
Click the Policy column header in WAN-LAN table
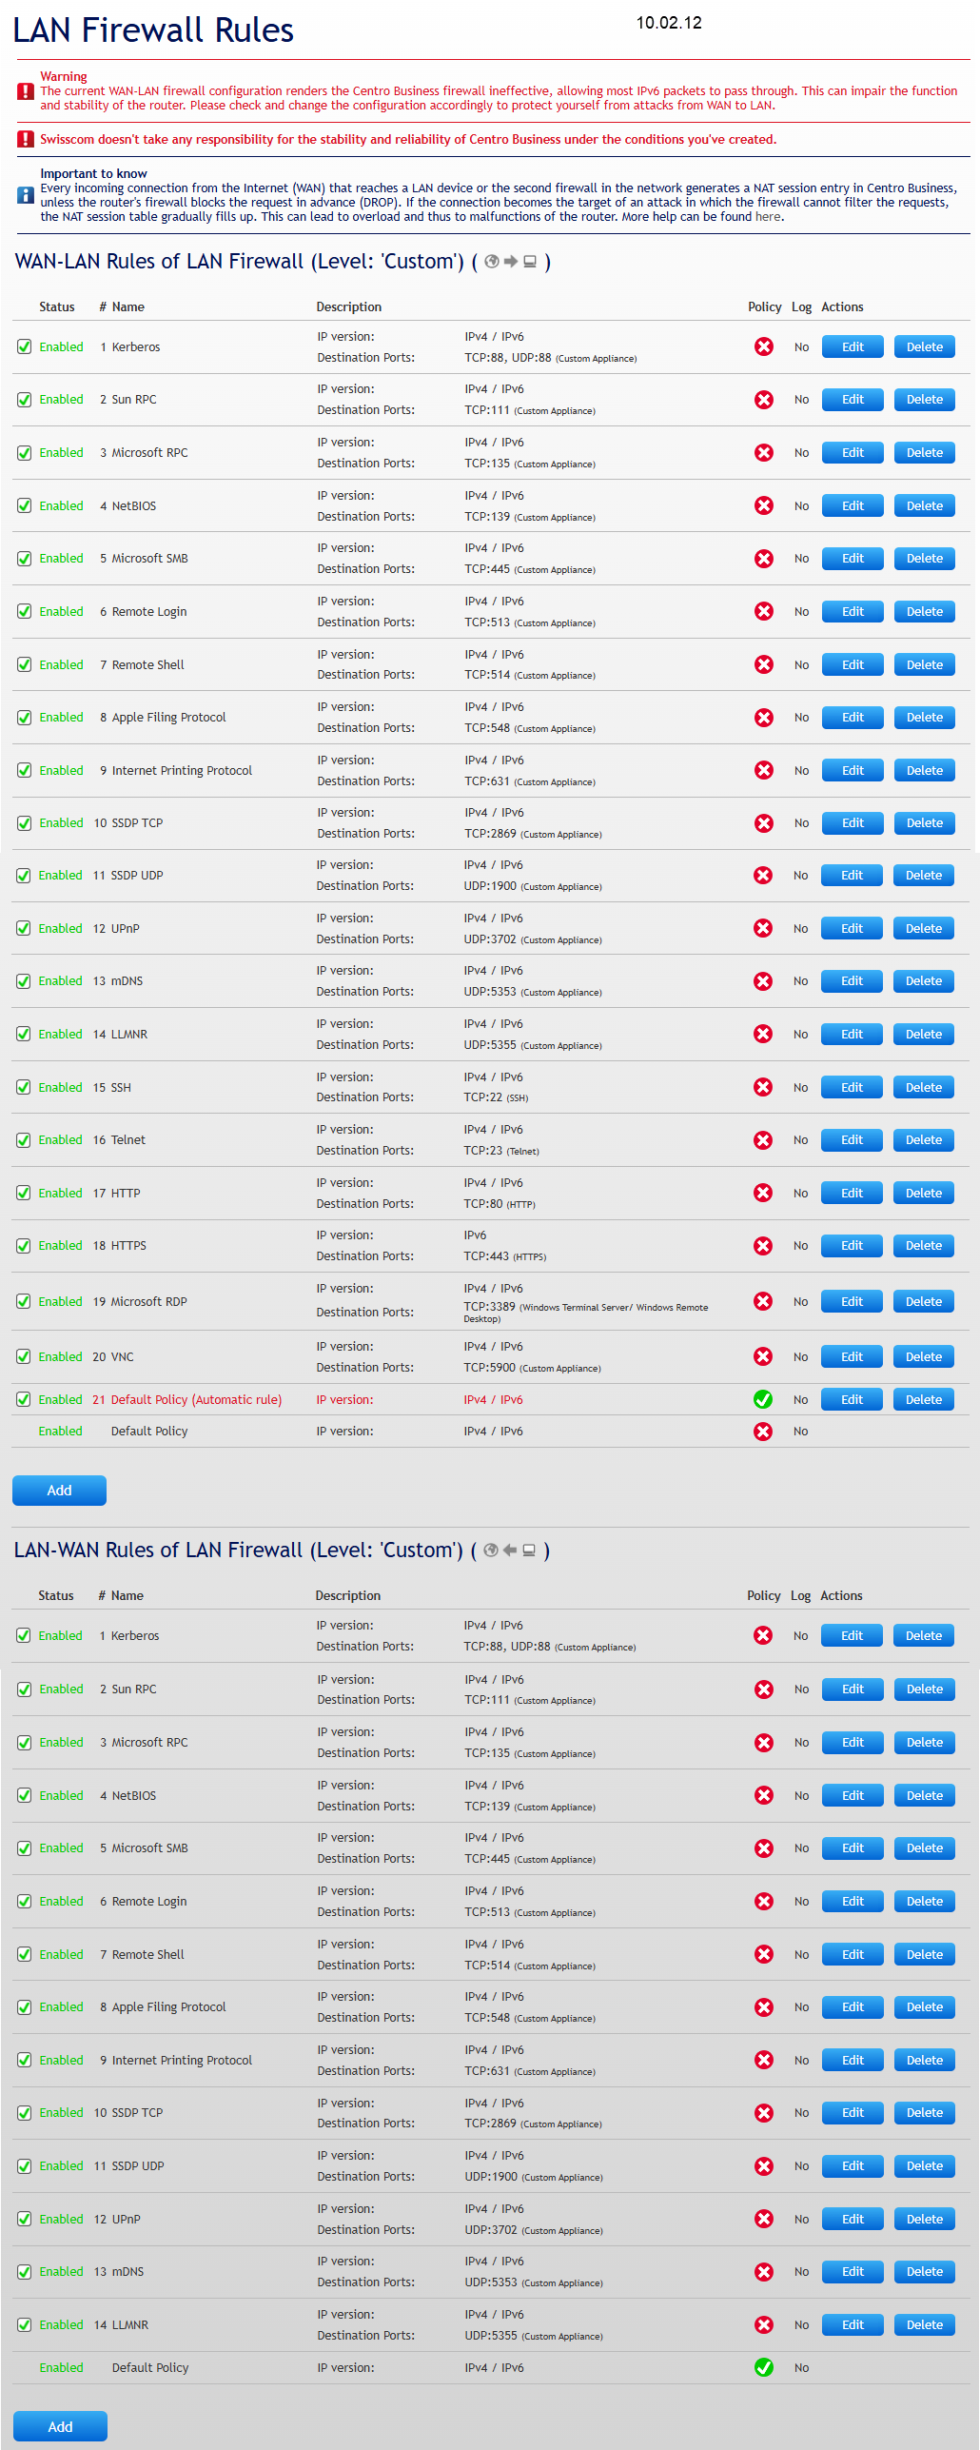pyautogui.click(x=764, y=306)
